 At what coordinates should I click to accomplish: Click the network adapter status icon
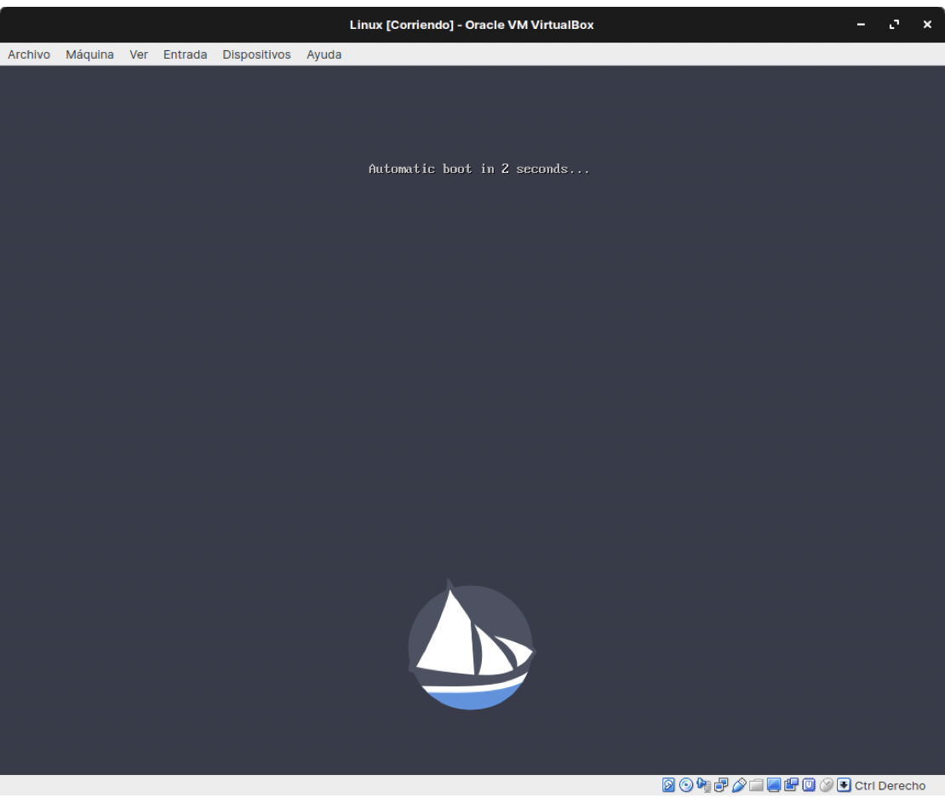(x=721, y=785)
